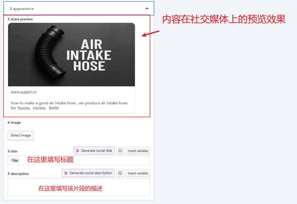Click the air intake hose preview image
Screen dimensions: 297x204
(x=71, y=54)
